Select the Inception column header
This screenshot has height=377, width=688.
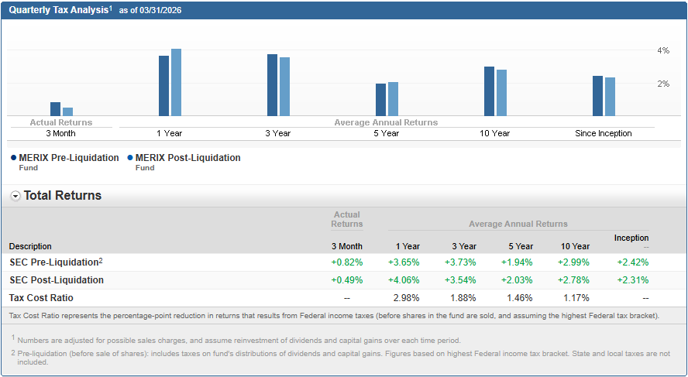point(631,238)
